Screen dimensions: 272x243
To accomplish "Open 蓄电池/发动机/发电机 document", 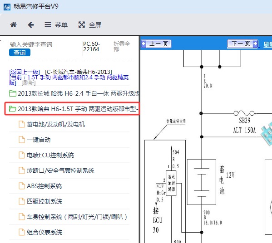I will pyautogui.click(x=56, y=124).
